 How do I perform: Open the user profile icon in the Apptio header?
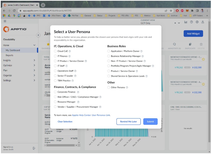[203, 22]
